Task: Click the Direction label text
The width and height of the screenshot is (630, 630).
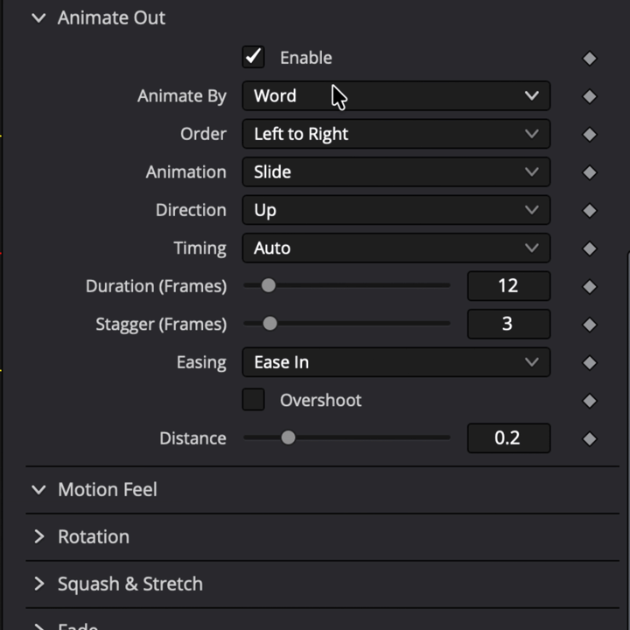Action: [192, 210]
